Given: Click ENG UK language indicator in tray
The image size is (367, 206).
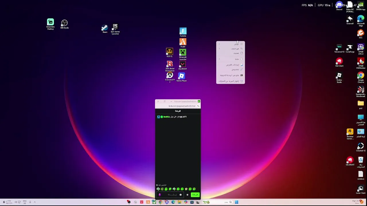Looking at the screenshot, I should [x=25, y=202].
